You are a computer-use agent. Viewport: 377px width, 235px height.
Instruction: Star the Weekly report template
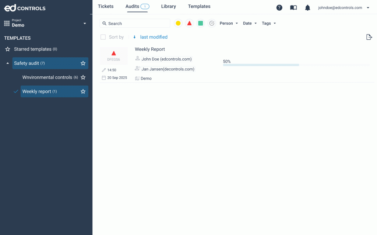83,91
